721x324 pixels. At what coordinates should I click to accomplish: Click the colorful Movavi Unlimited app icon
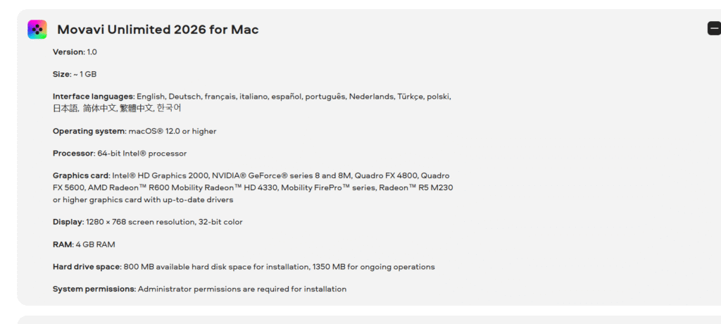[x=37, y=29]
